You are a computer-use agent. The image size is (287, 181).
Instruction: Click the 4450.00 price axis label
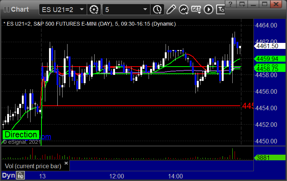pyautogui.click(x=266, y=141)
